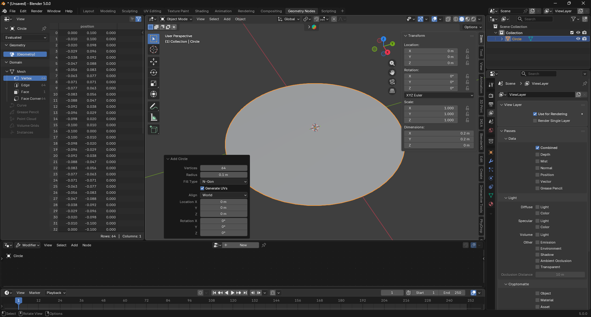Open the XYZ Euler rotation mode dropdown

point(439,95)
